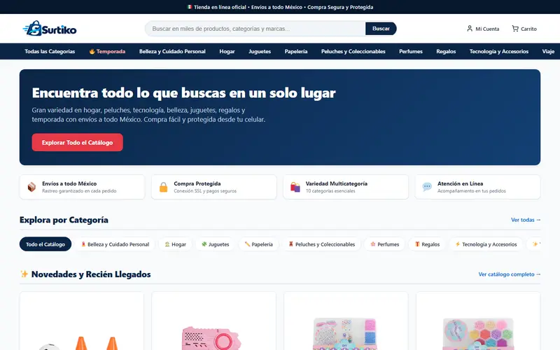
Task: Open the Carrito link text
Action: [x=528, y=29]
